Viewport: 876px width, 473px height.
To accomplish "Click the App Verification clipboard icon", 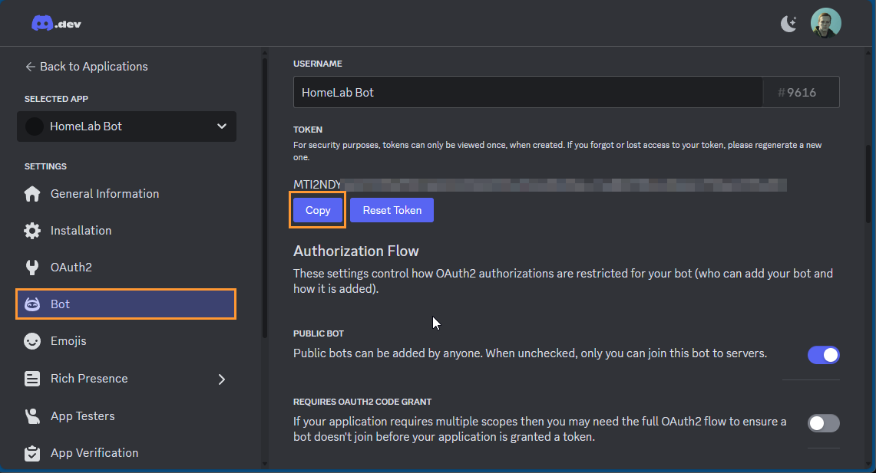I will [32, 453].
